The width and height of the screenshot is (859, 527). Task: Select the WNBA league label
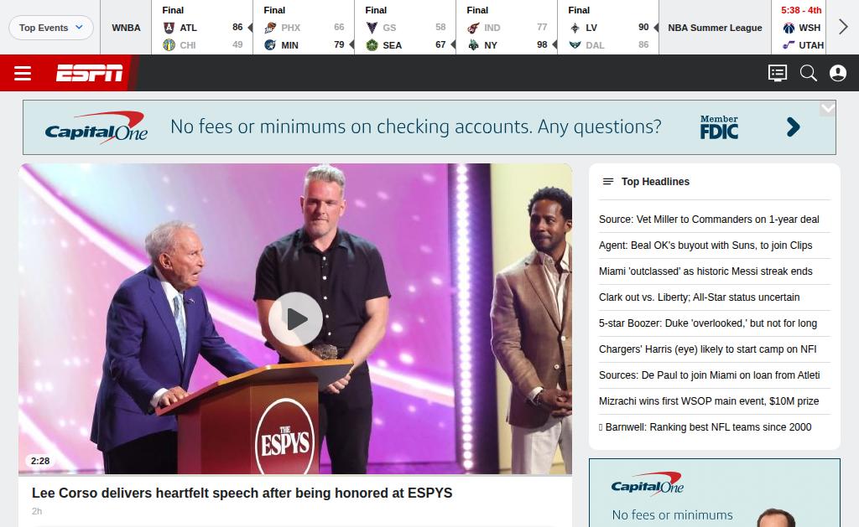coord(126,28)
